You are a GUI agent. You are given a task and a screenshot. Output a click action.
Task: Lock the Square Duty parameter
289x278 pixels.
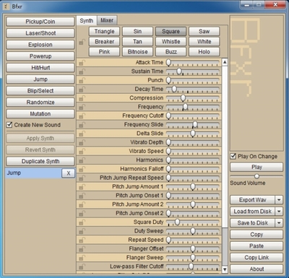click(82, 222)
